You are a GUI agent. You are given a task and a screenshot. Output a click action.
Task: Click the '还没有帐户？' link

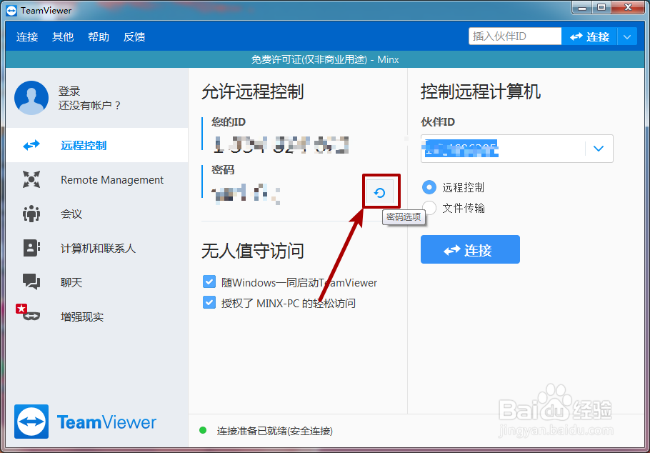[x=89, y=105]
